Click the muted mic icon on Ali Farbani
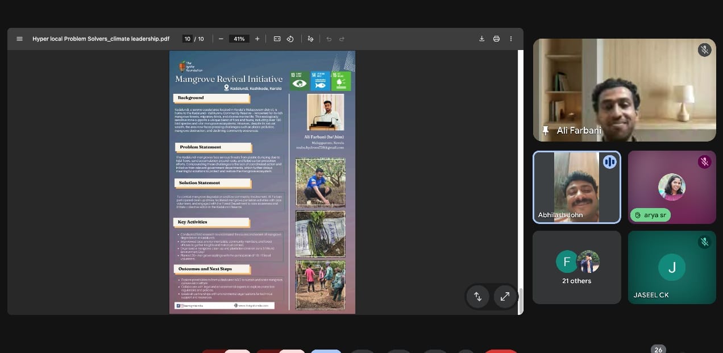Screen dimensions: 723x353 [x=704, y=50]
